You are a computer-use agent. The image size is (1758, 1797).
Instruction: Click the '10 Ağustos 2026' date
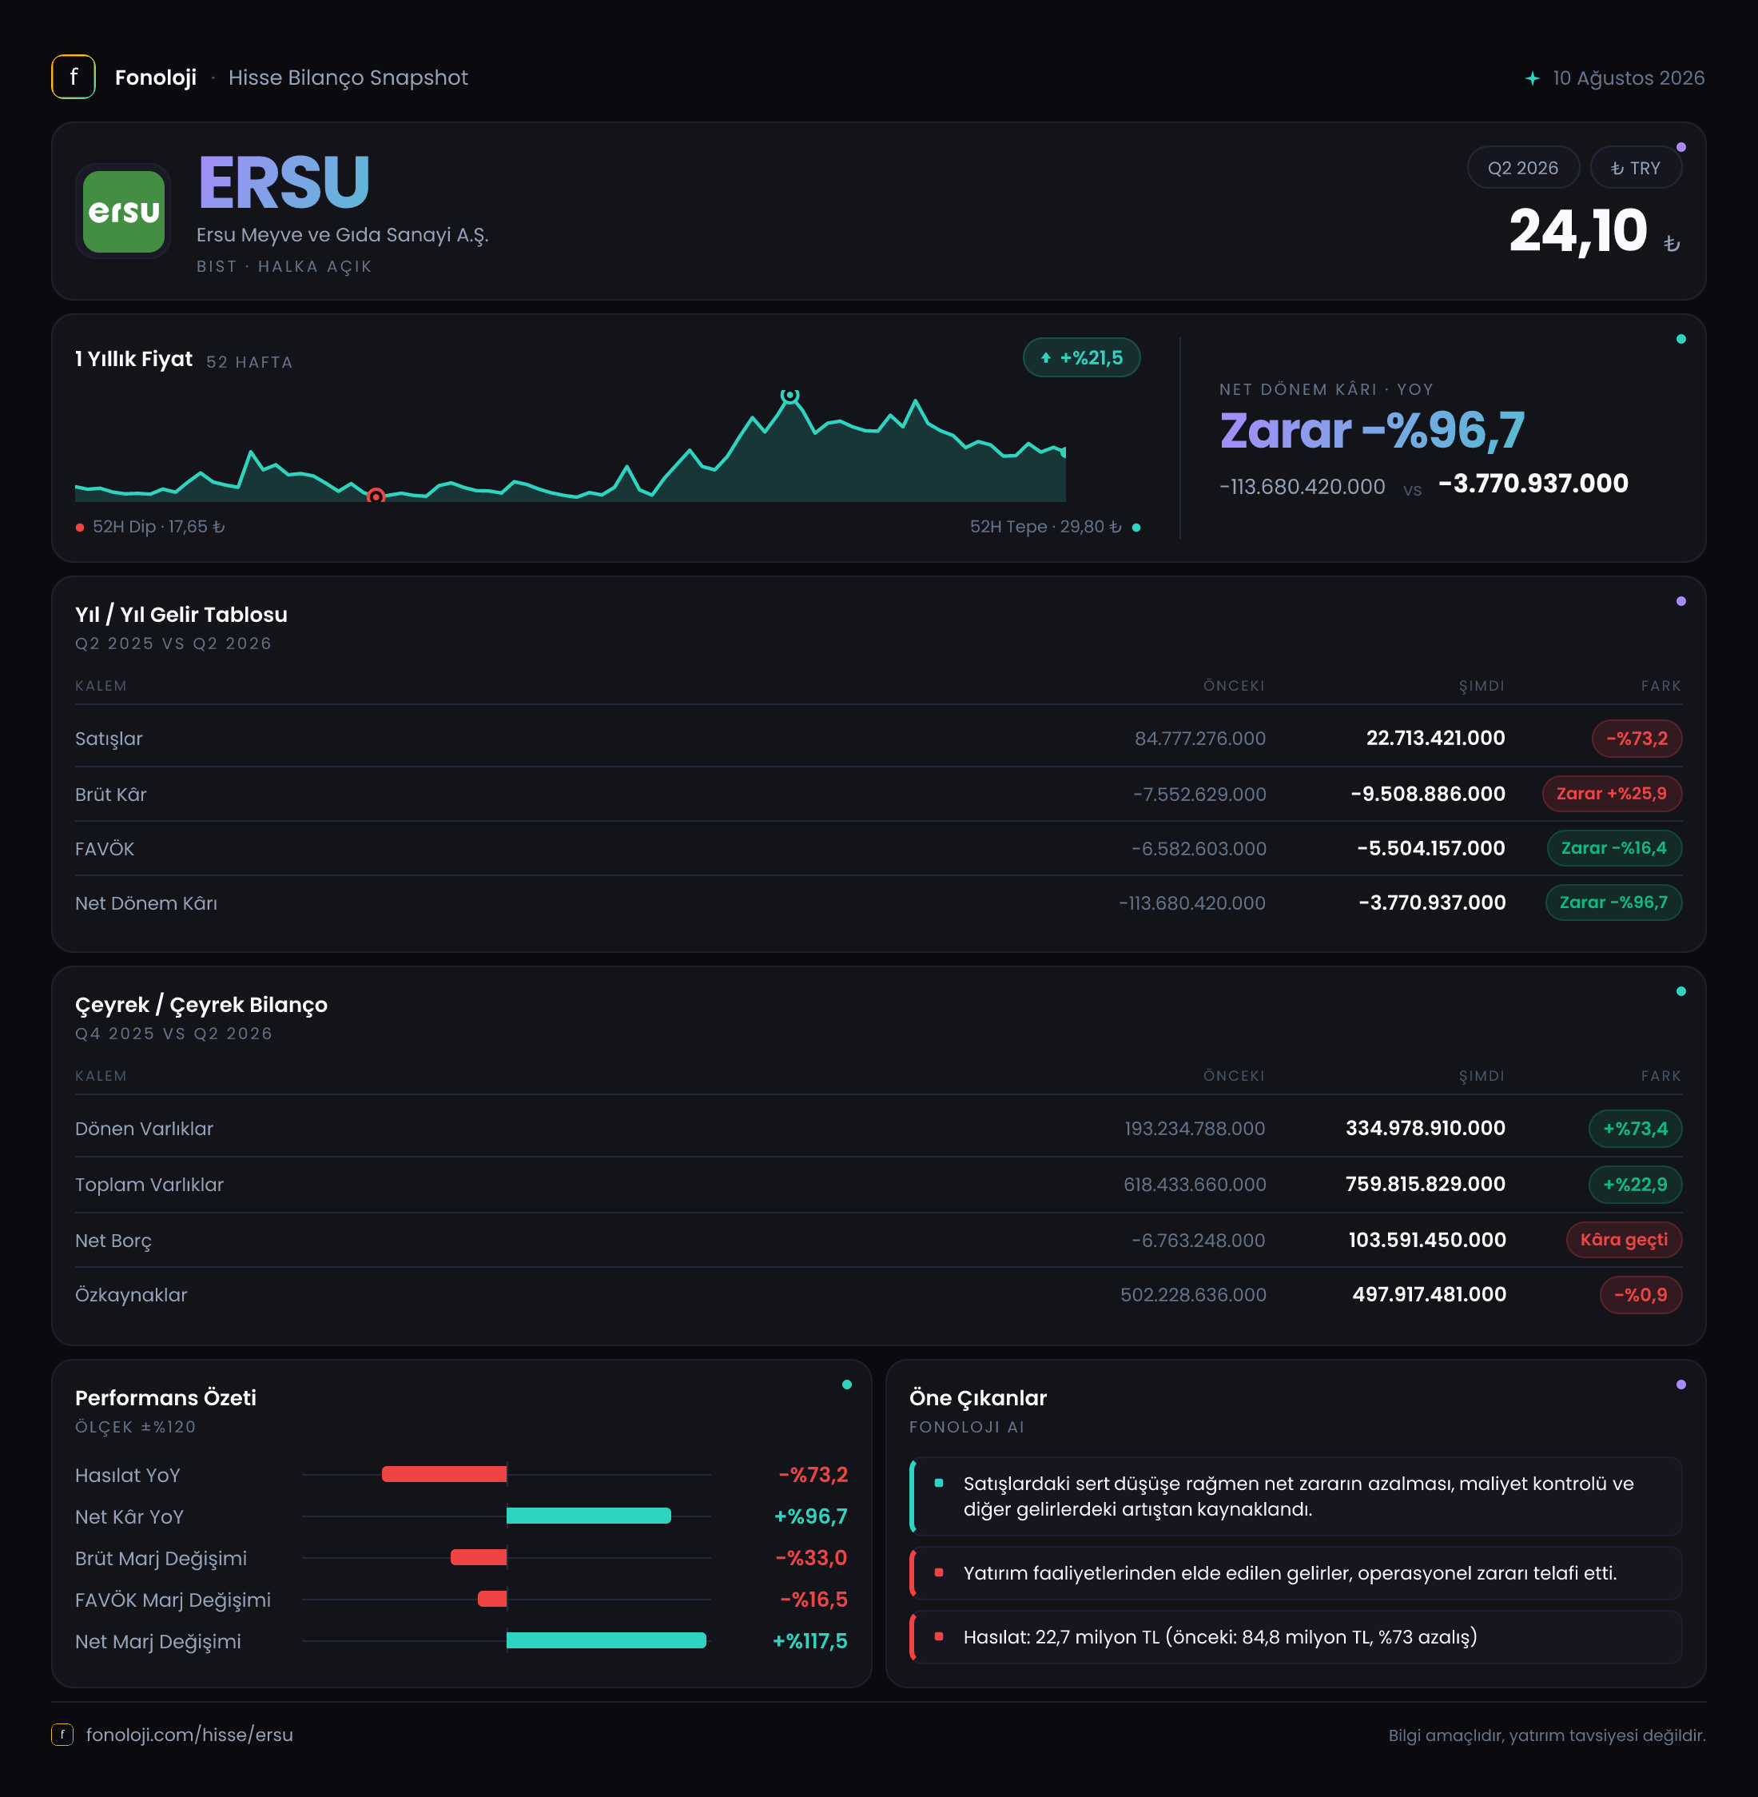click(x=1628, y=78)
